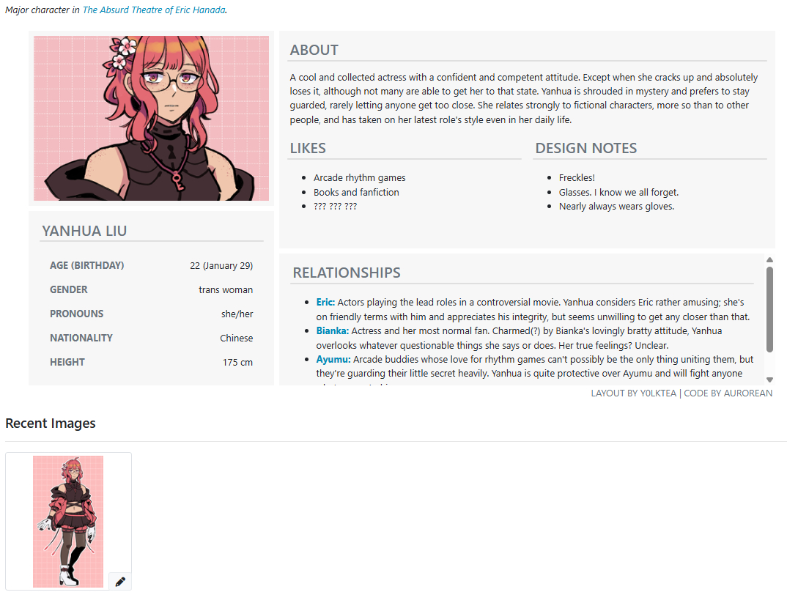Click the PRONOUNS value she/her
Screen dimensions: 787x603
[x=237, y=314]
